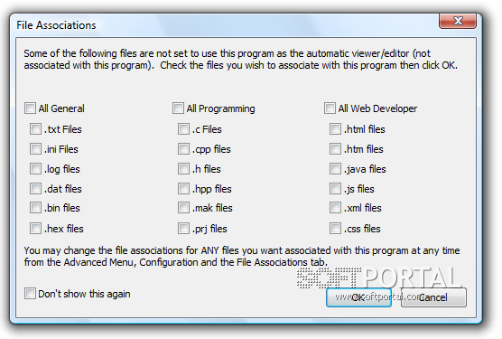Select the .hpp files checkbox
This screenshot has width=502, height=339.
coord(184,189)
